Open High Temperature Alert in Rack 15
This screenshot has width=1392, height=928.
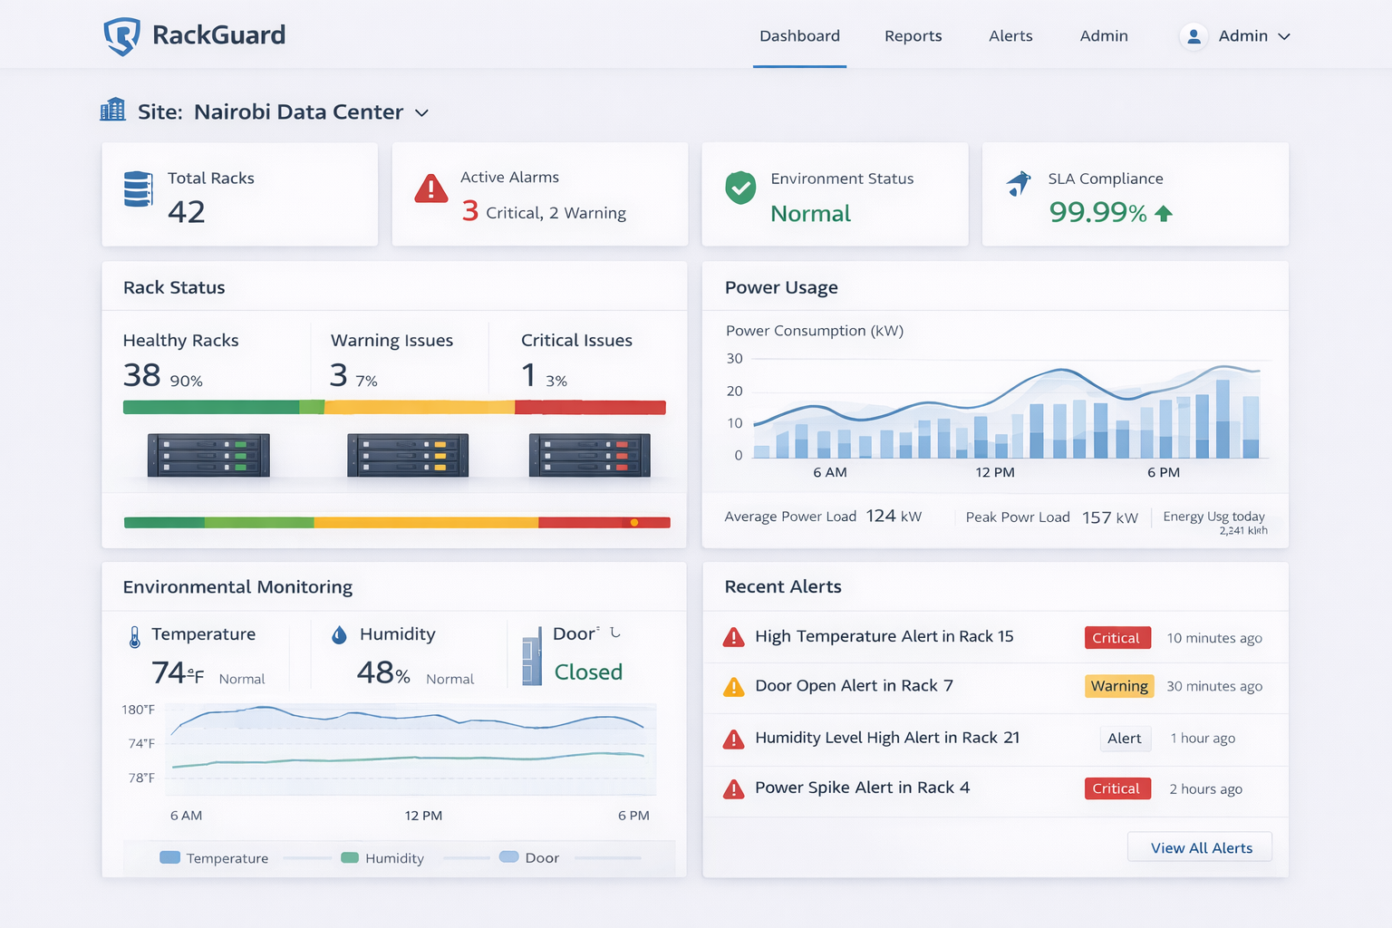pyautogui.click(x=884, y=636)
